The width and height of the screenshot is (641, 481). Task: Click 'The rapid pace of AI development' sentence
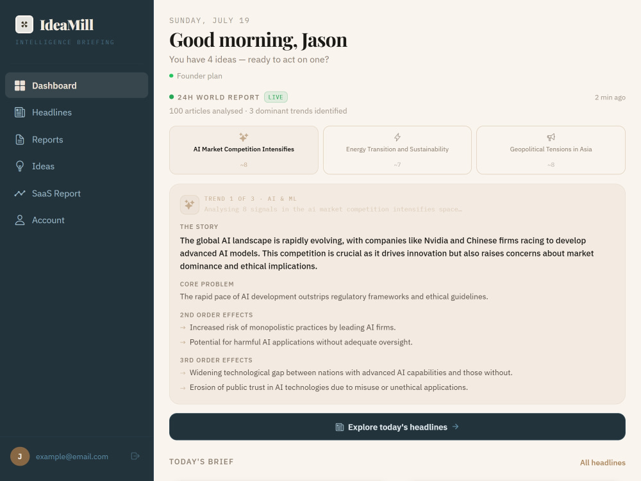click(x=334, y=296)
